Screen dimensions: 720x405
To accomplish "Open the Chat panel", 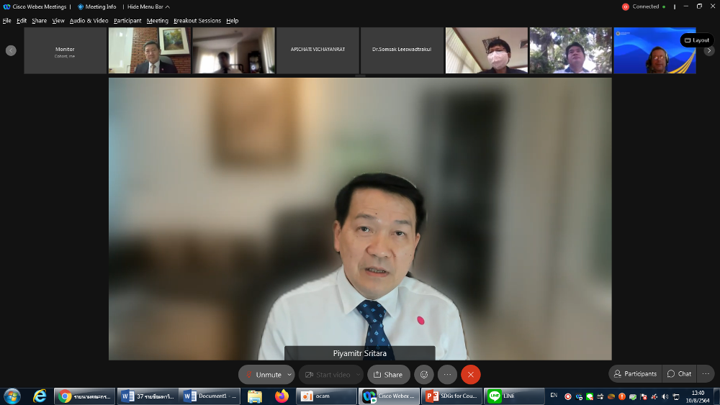I will point(679,374).
